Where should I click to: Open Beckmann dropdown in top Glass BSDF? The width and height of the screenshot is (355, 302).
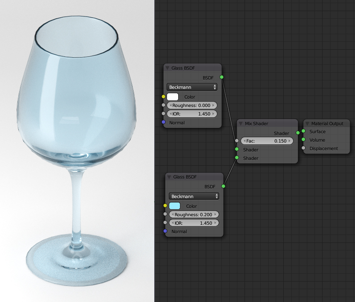(x=192, y=87)
